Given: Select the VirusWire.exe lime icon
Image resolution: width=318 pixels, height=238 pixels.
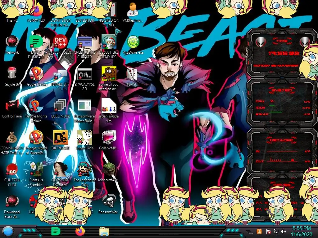Looking at the screenshot, I should coord(133,45).
